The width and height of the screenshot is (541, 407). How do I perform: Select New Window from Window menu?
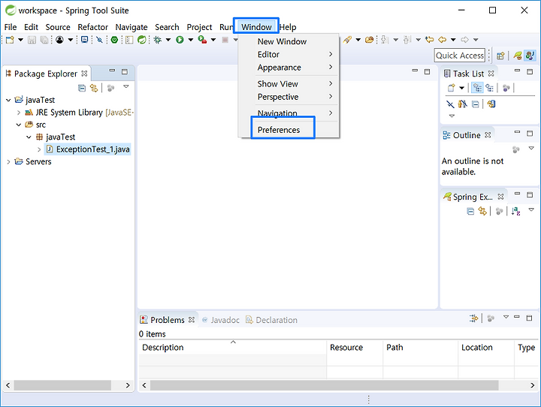tap(282, 41)
